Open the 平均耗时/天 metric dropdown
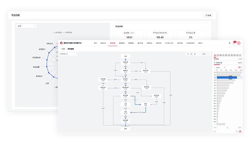 click(x=67, y=54)
